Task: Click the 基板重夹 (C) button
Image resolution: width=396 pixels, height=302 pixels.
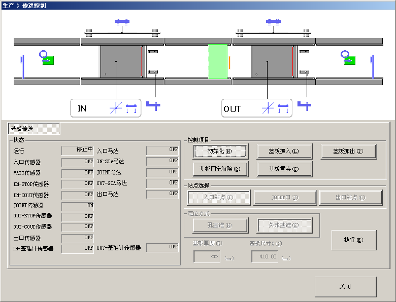Action: pyautogui.click(x=284, y=169)
